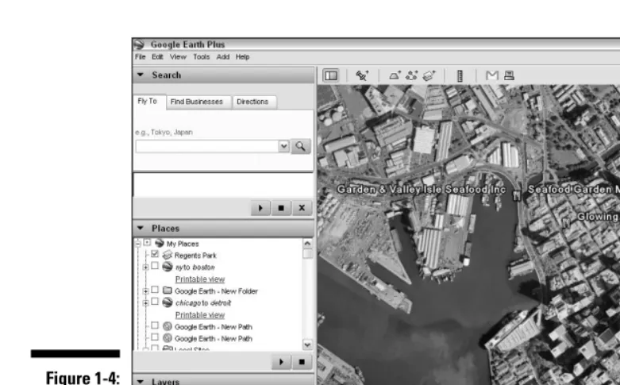
Task: Choose the Add Path toolbar icon
Action: pos(412,75)
